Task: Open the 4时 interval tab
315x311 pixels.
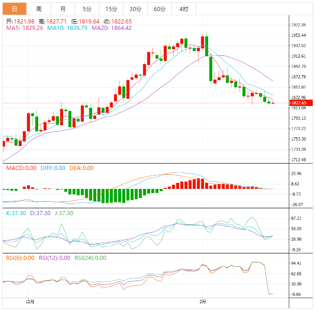Action: (183, 9)
